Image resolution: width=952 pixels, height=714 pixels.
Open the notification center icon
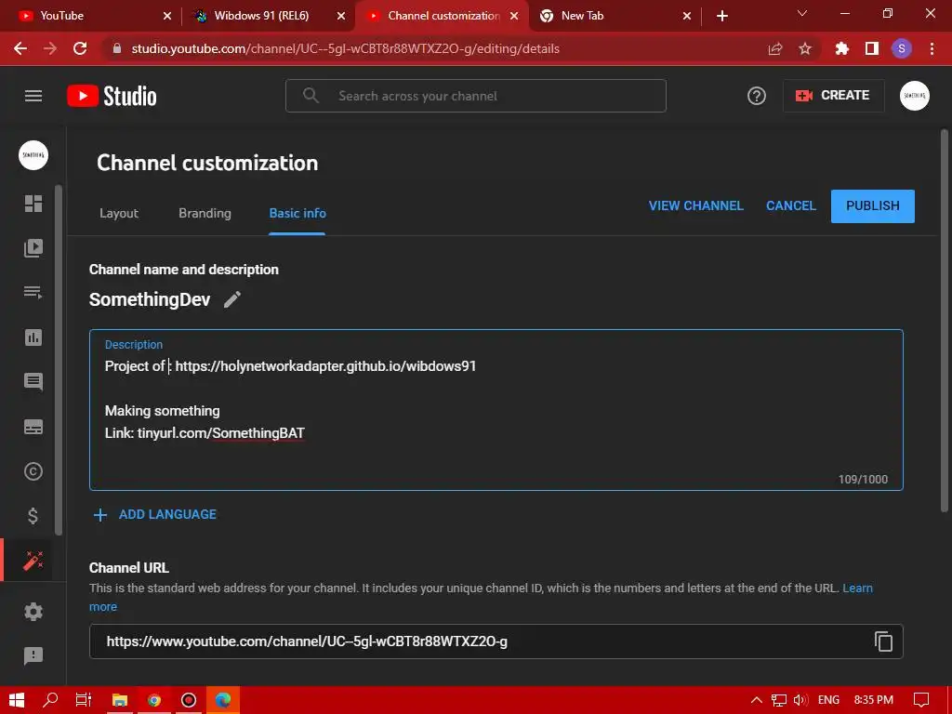tap(921, 700)
